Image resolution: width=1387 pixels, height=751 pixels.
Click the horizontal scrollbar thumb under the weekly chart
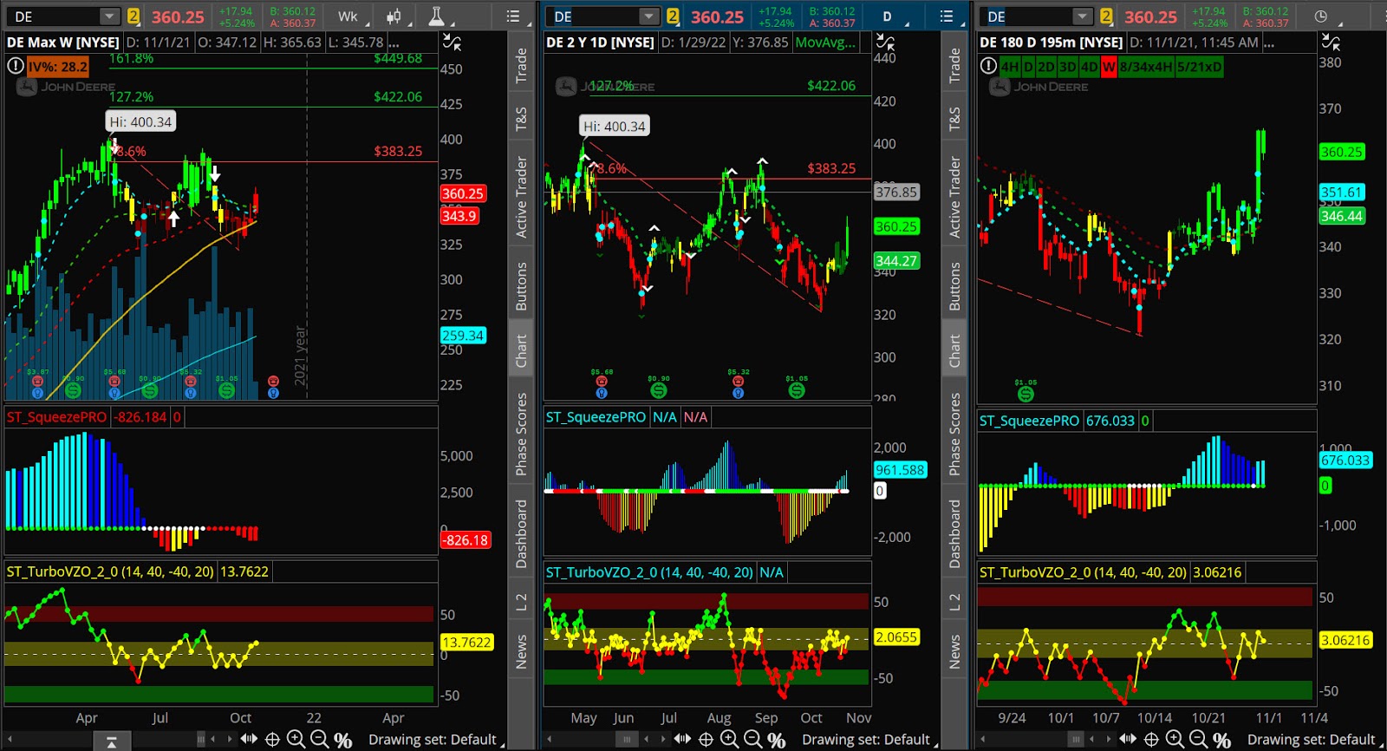201,740
